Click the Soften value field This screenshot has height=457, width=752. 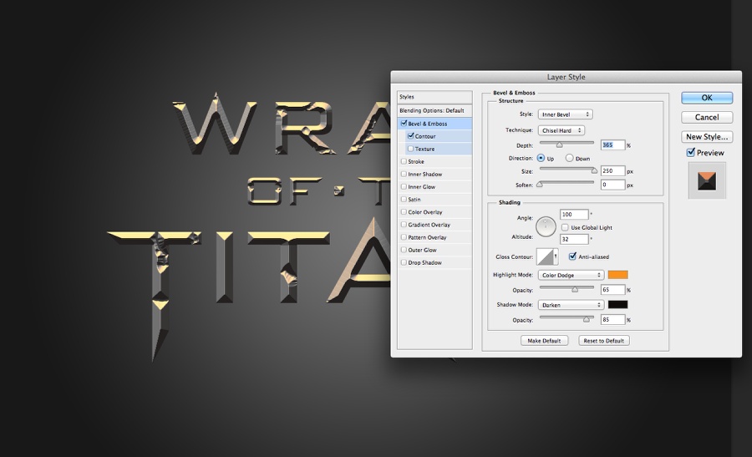click(613, 185)
